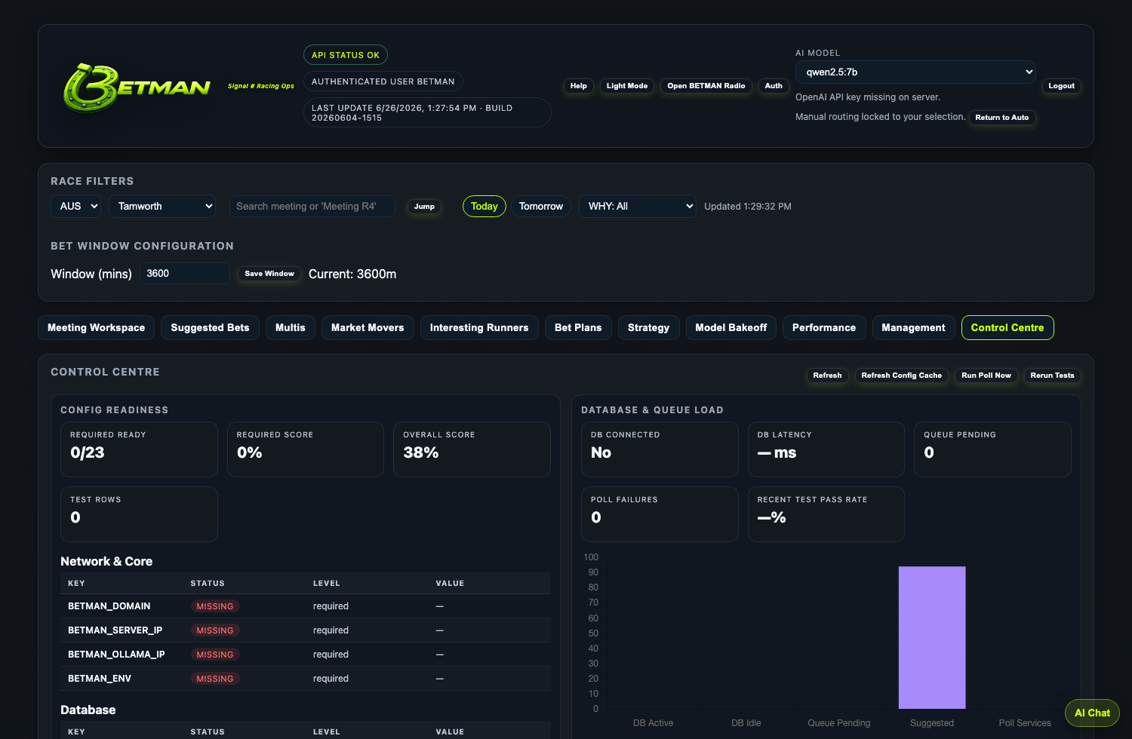Click the Logout button
Image resolution: width=1132 pixels, height=739 pixels.
[1061, 86]
